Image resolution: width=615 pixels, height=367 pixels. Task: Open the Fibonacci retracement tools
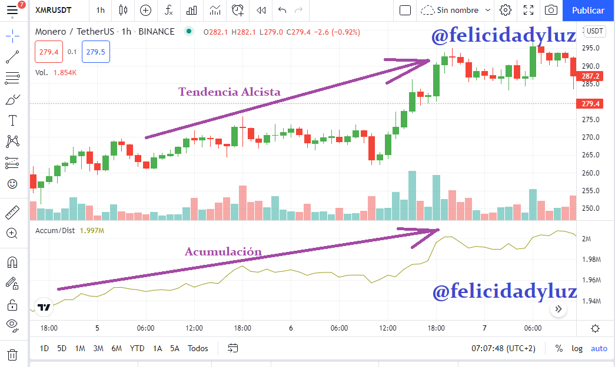[12, 78]
